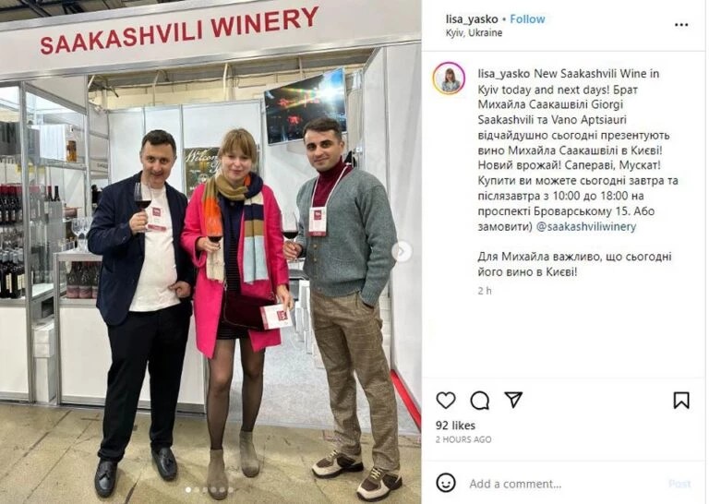Viewport: 709px width, 504px height.
Task: Click the 2 HOURS AGO timestamp
Action: click(x=463, y=439)
